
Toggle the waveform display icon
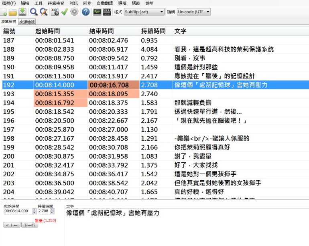[x=97, y=12]
